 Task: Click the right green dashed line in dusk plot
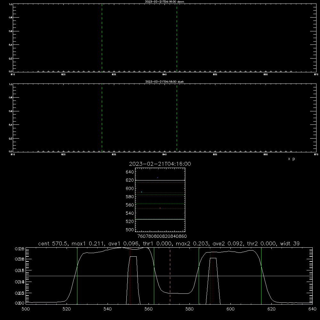tap(177, 118)
